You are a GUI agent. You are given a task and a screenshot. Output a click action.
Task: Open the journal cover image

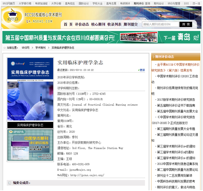point(30,89)
